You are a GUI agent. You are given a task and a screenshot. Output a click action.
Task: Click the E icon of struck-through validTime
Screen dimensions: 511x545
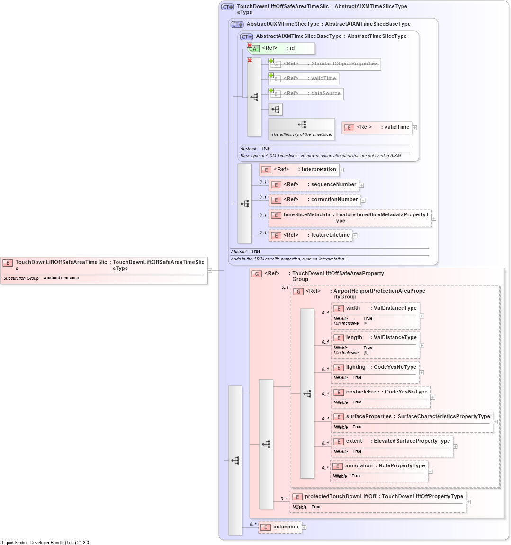point(276,79)
